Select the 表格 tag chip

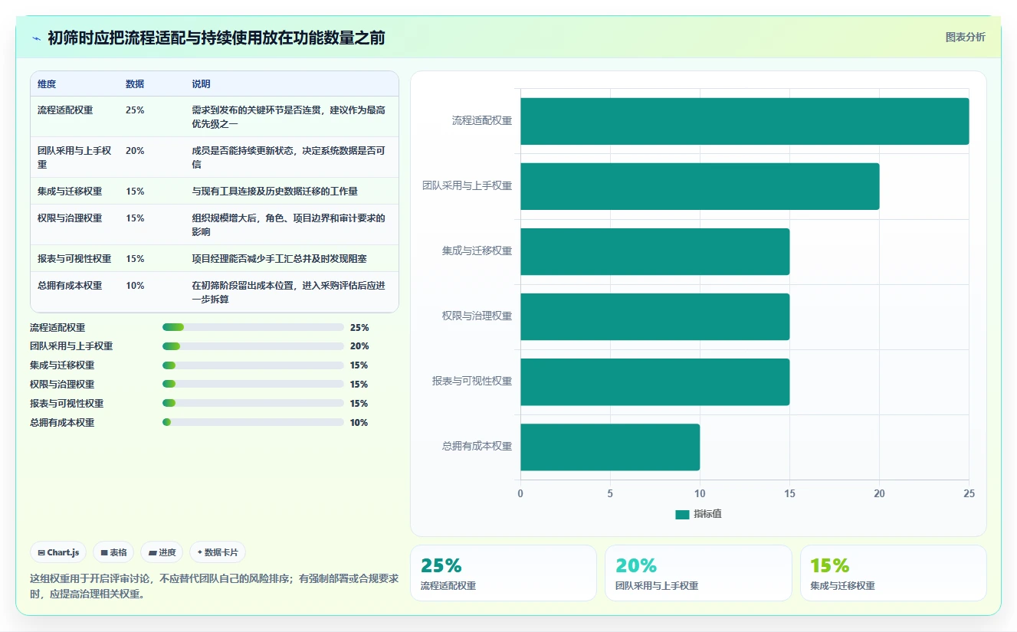pyautogui.click(x=113, y=552)
